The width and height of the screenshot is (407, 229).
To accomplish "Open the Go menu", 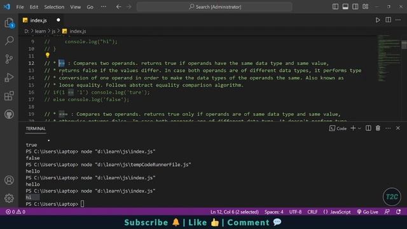I will pyautogui.click(x=90, y=7).
